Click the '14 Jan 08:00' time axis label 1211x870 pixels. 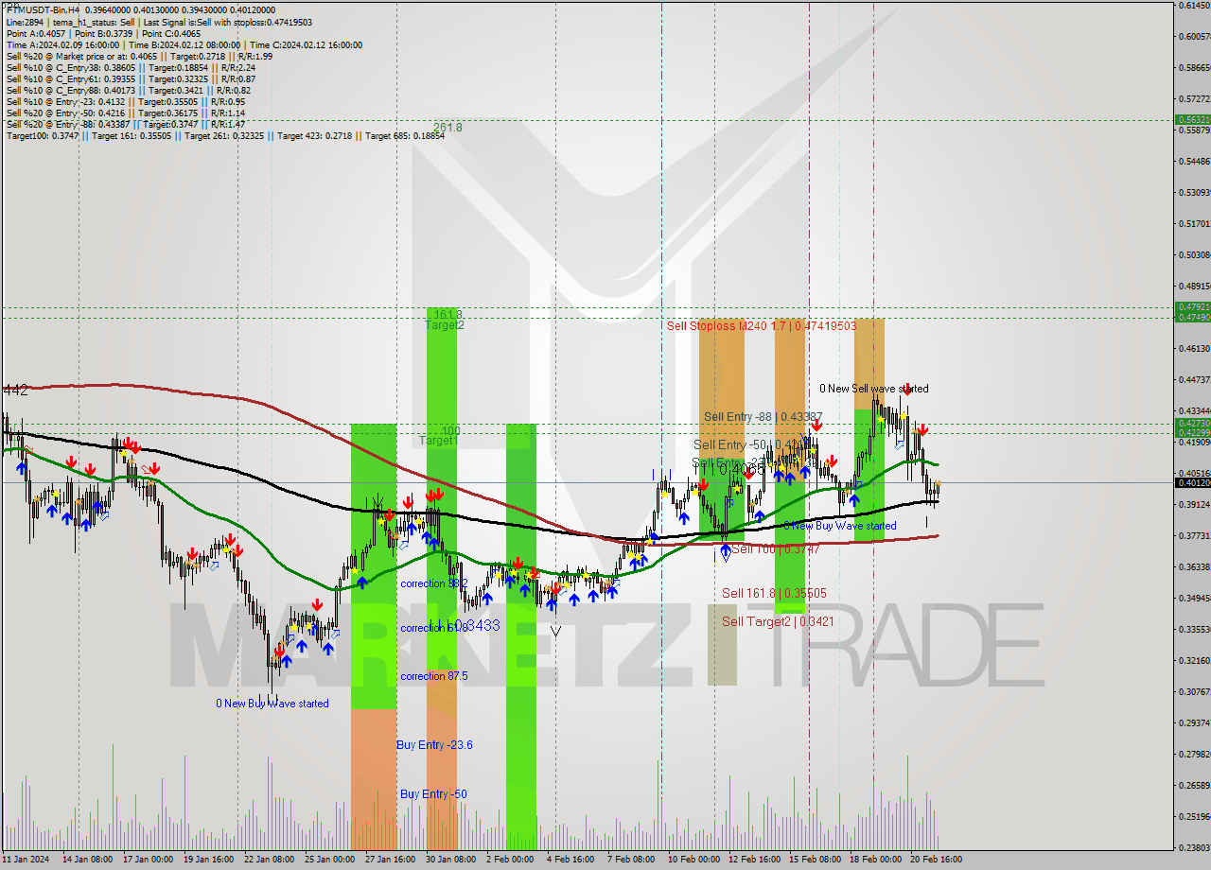tap(87, 860)
